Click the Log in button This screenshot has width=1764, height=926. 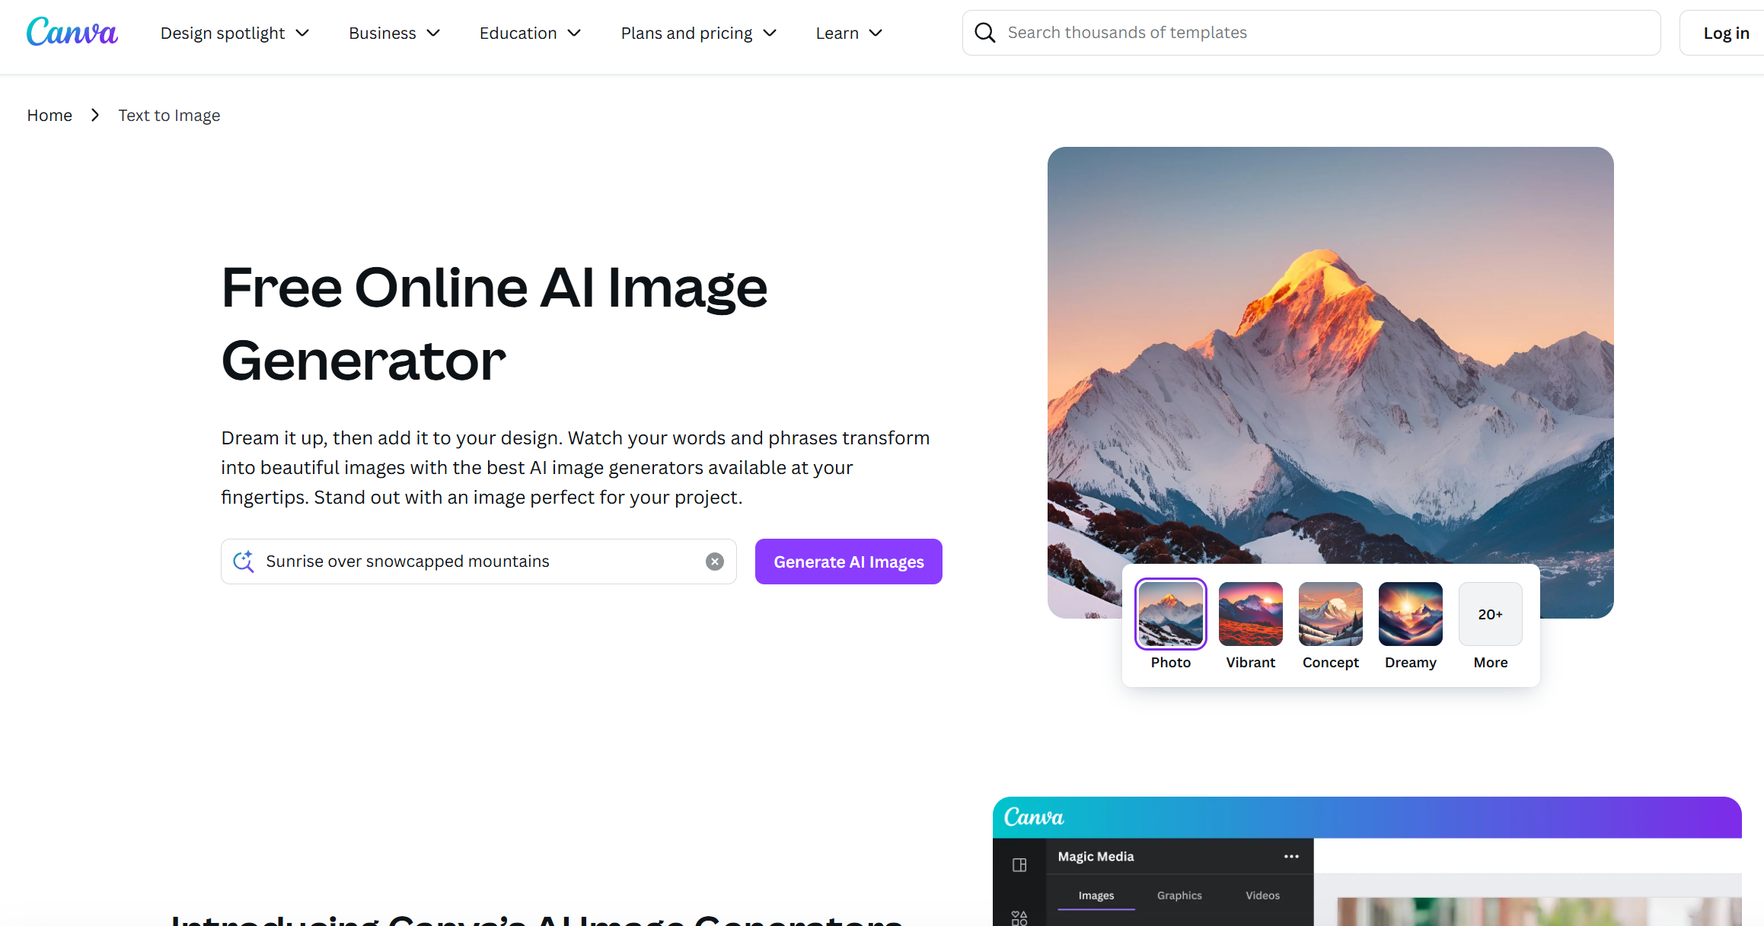pos(1725,33)
